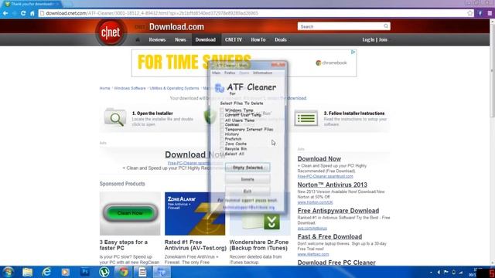Click the Log In link on CNET
This screenshot has height=278, width=495.
pyautogui.click(x=368, y=39)
